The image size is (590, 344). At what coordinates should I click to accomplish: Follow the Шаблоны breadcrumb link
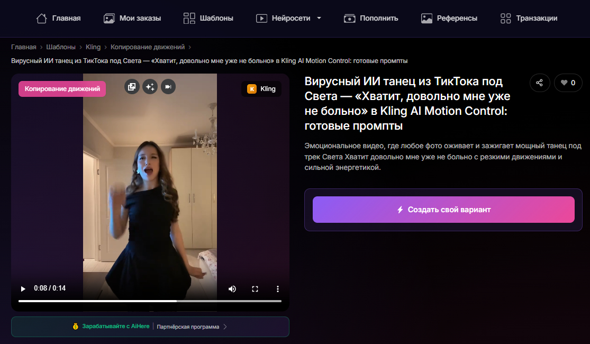click(x=60, y=47)
